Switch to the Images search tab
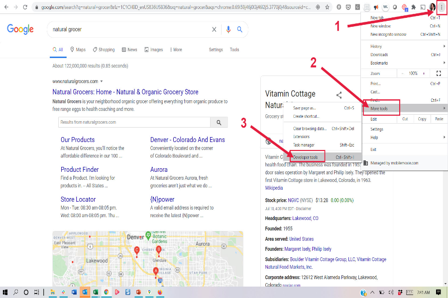Screen dimensions: 448x298 154,50
